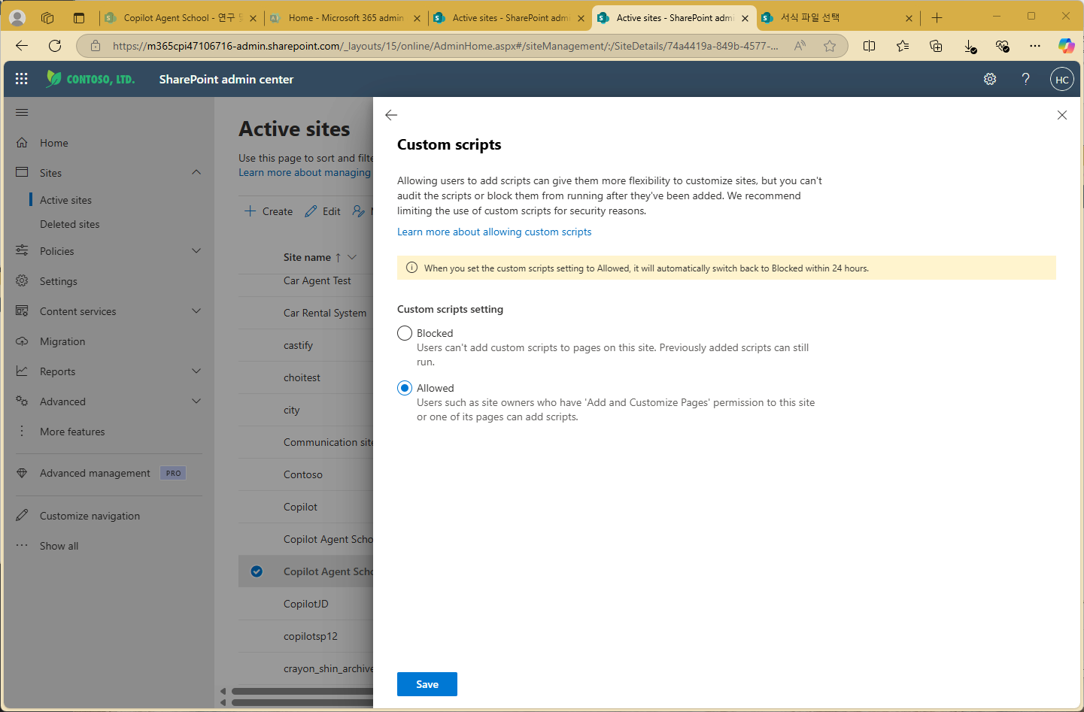Viewport: 1084px width, 712px height.
Task: Open Active sites in navigation
Action: coord(65,200)
